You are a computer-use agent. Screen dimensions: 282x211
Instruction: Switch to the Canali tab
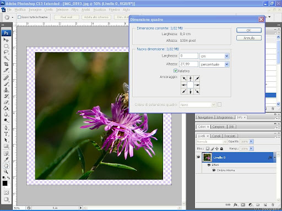coord(216,136)
